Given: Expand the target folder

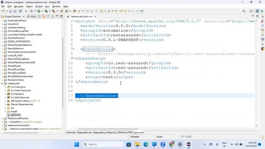Looking at the screenshot, I should pyautogui.click(x=5, y=111).
